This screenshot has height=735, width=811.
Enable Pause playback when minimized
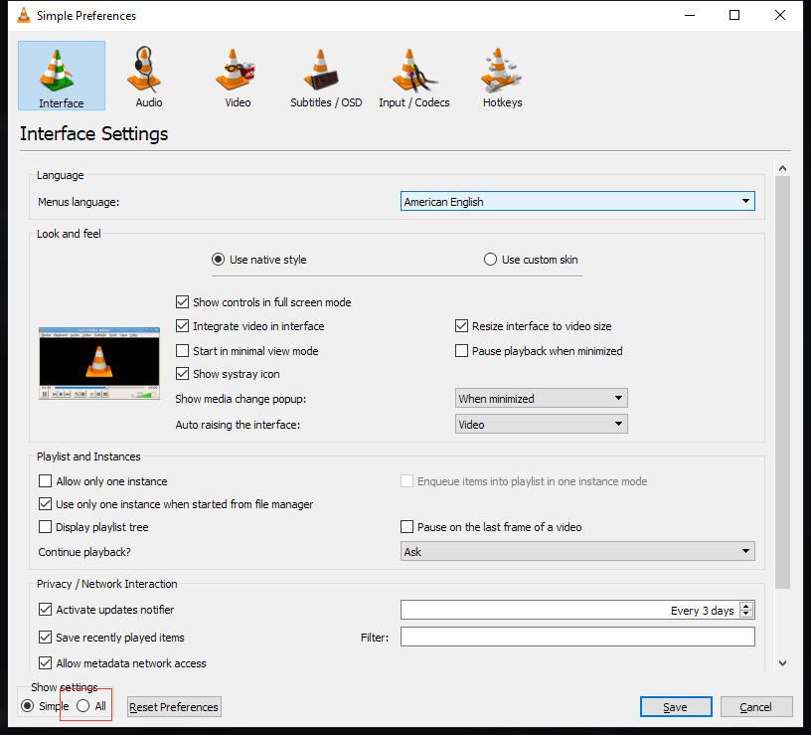[461, 350]
